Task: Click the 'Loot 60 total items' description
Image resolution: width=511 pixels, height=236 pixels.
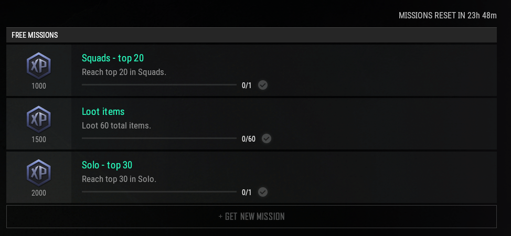Action: 116,125
